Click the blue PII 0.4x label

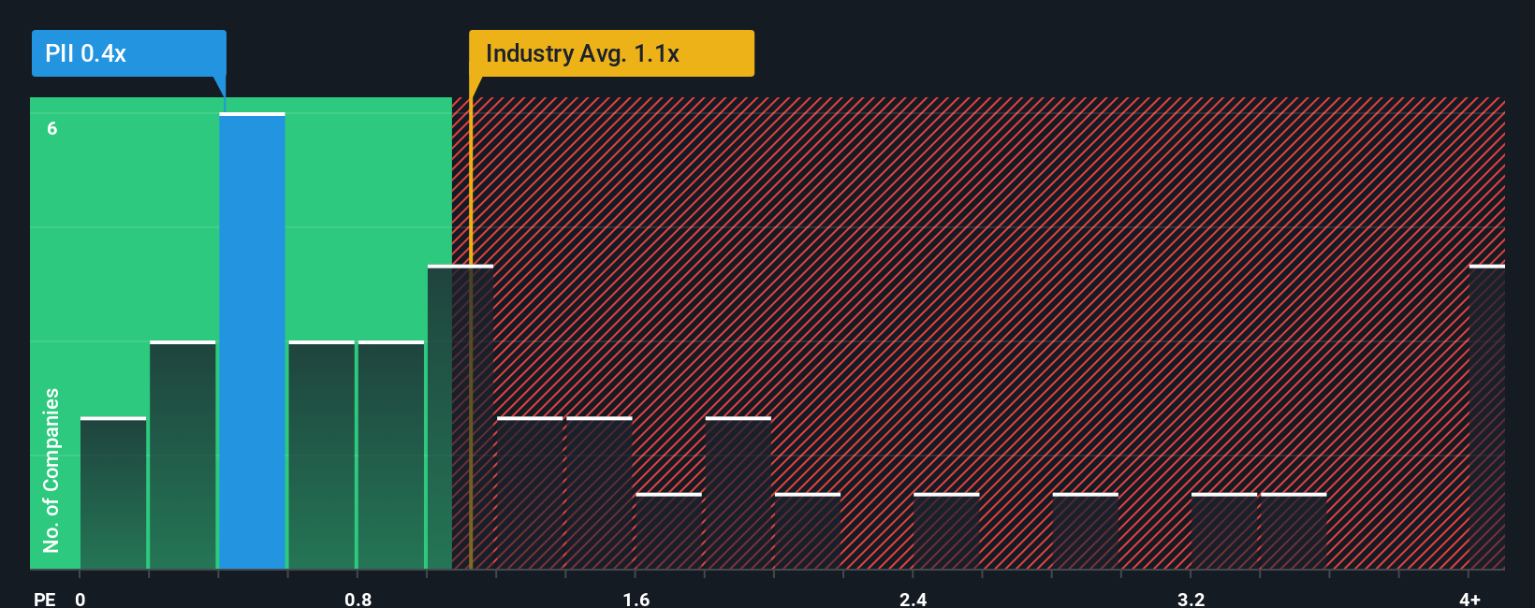tap(129, 53)
